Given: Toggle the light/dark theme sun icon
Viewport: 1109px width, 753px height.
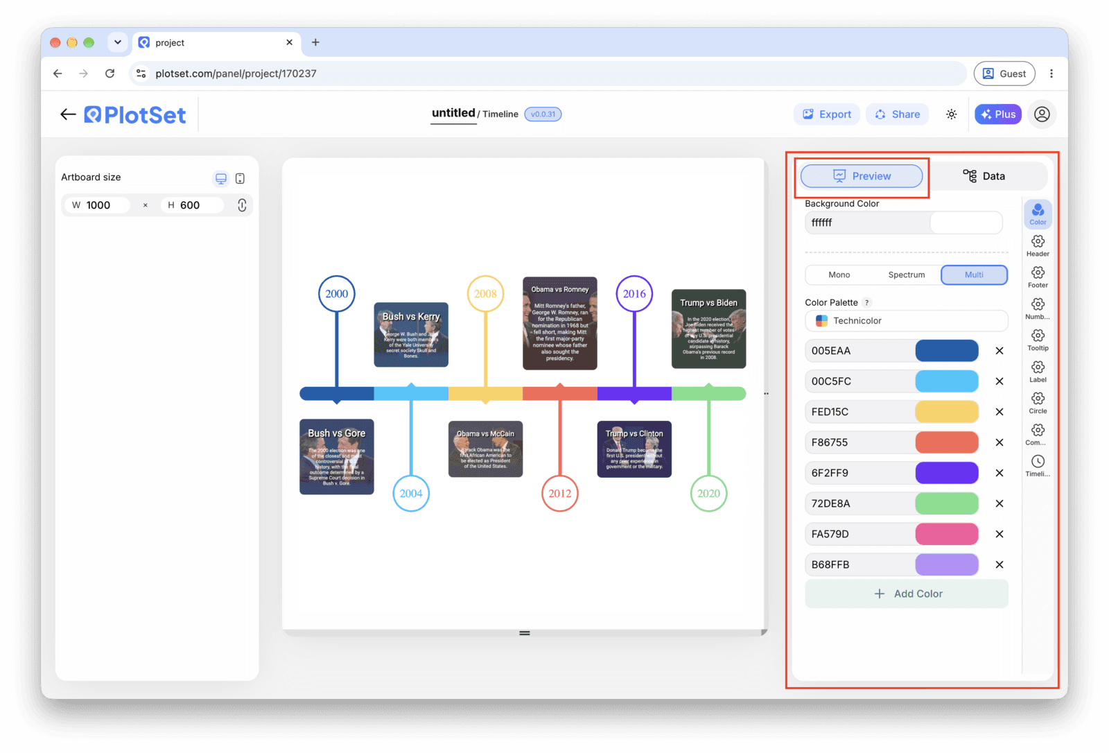Looking at the screenshot, I should tap(951, 114).
